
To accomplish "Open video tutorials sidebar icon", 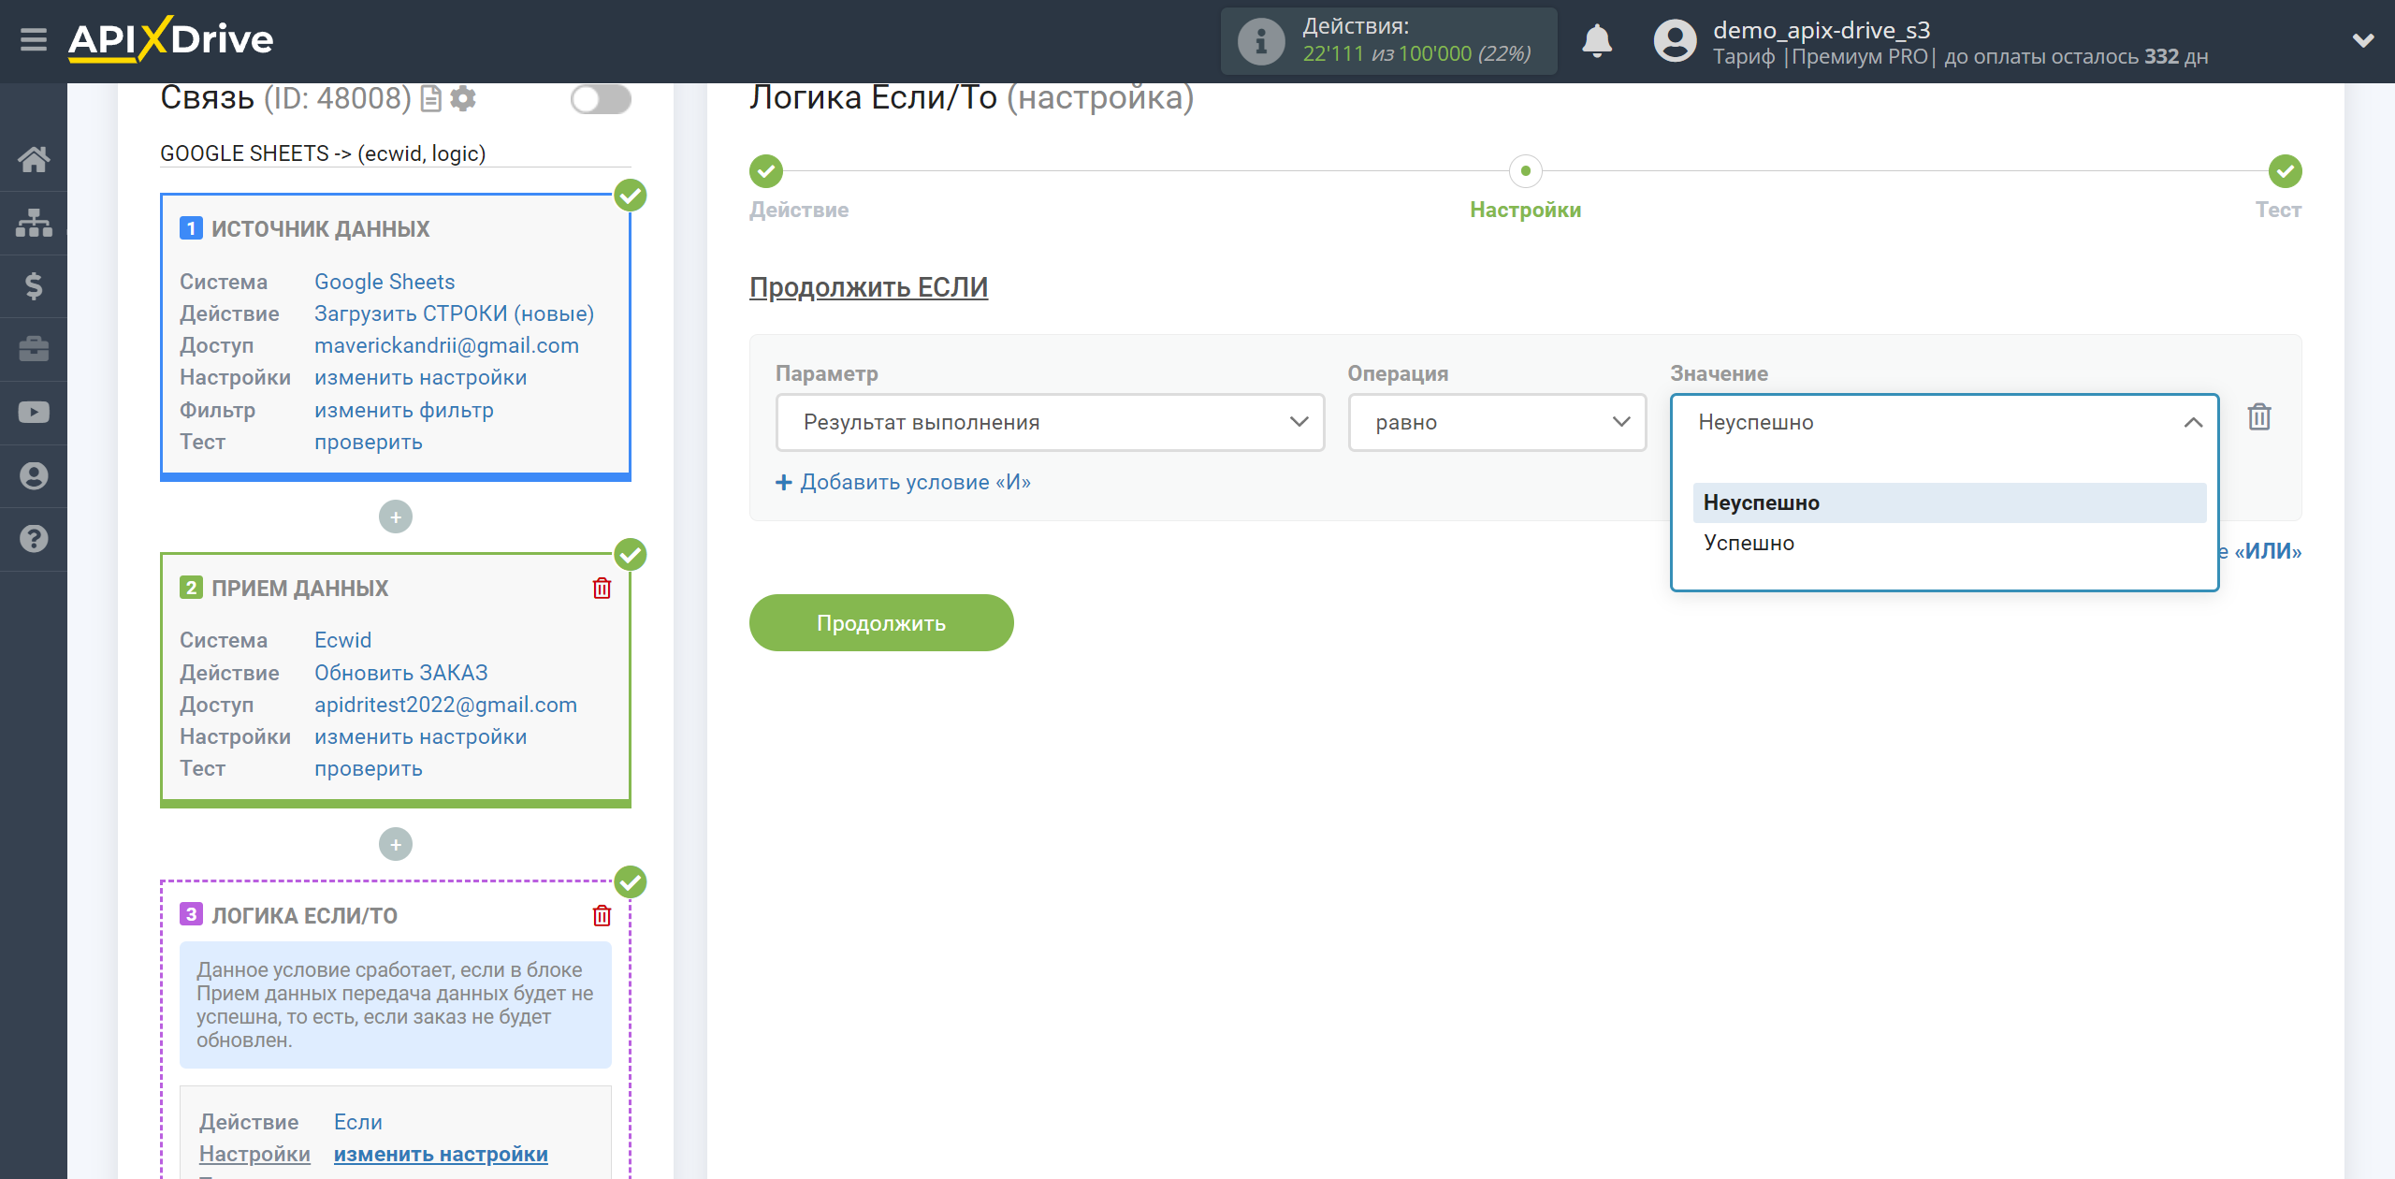I will point(34,413).
